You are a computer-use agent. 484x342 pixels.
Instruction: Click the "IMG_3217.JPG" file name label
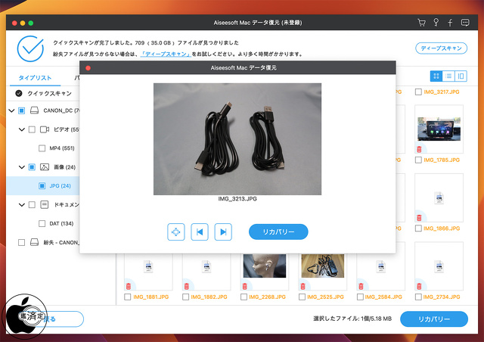click(442, 92)
